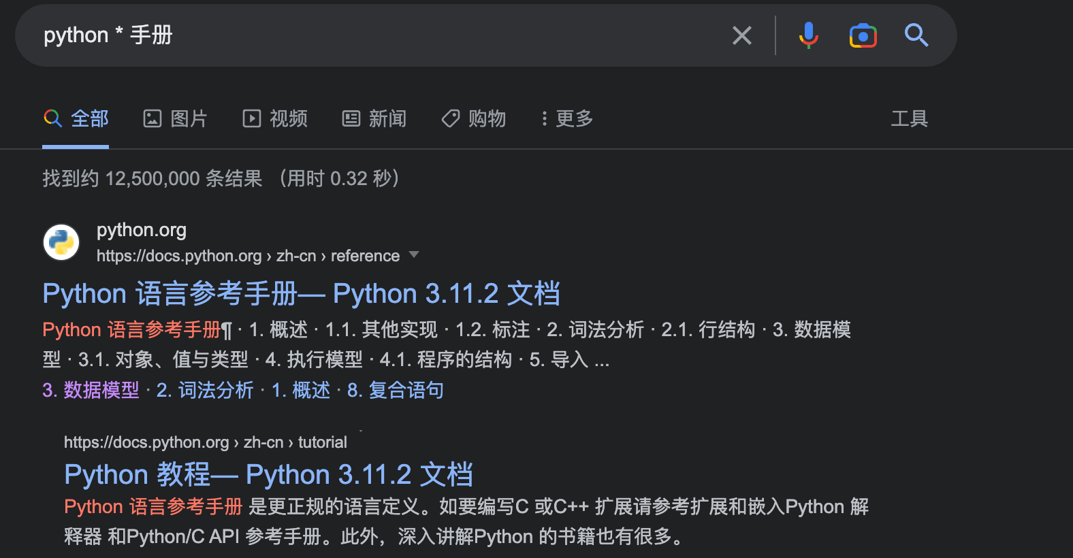
Task: Start voice search with microphone icon
Action: (808, 35)
